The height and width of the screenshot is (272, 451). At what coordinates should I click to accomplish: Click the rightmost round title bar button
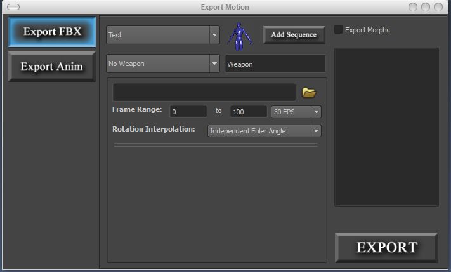pos(438,7)
